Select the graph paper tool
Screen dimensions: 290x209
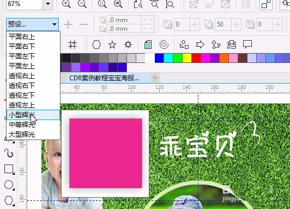(148, 45)
